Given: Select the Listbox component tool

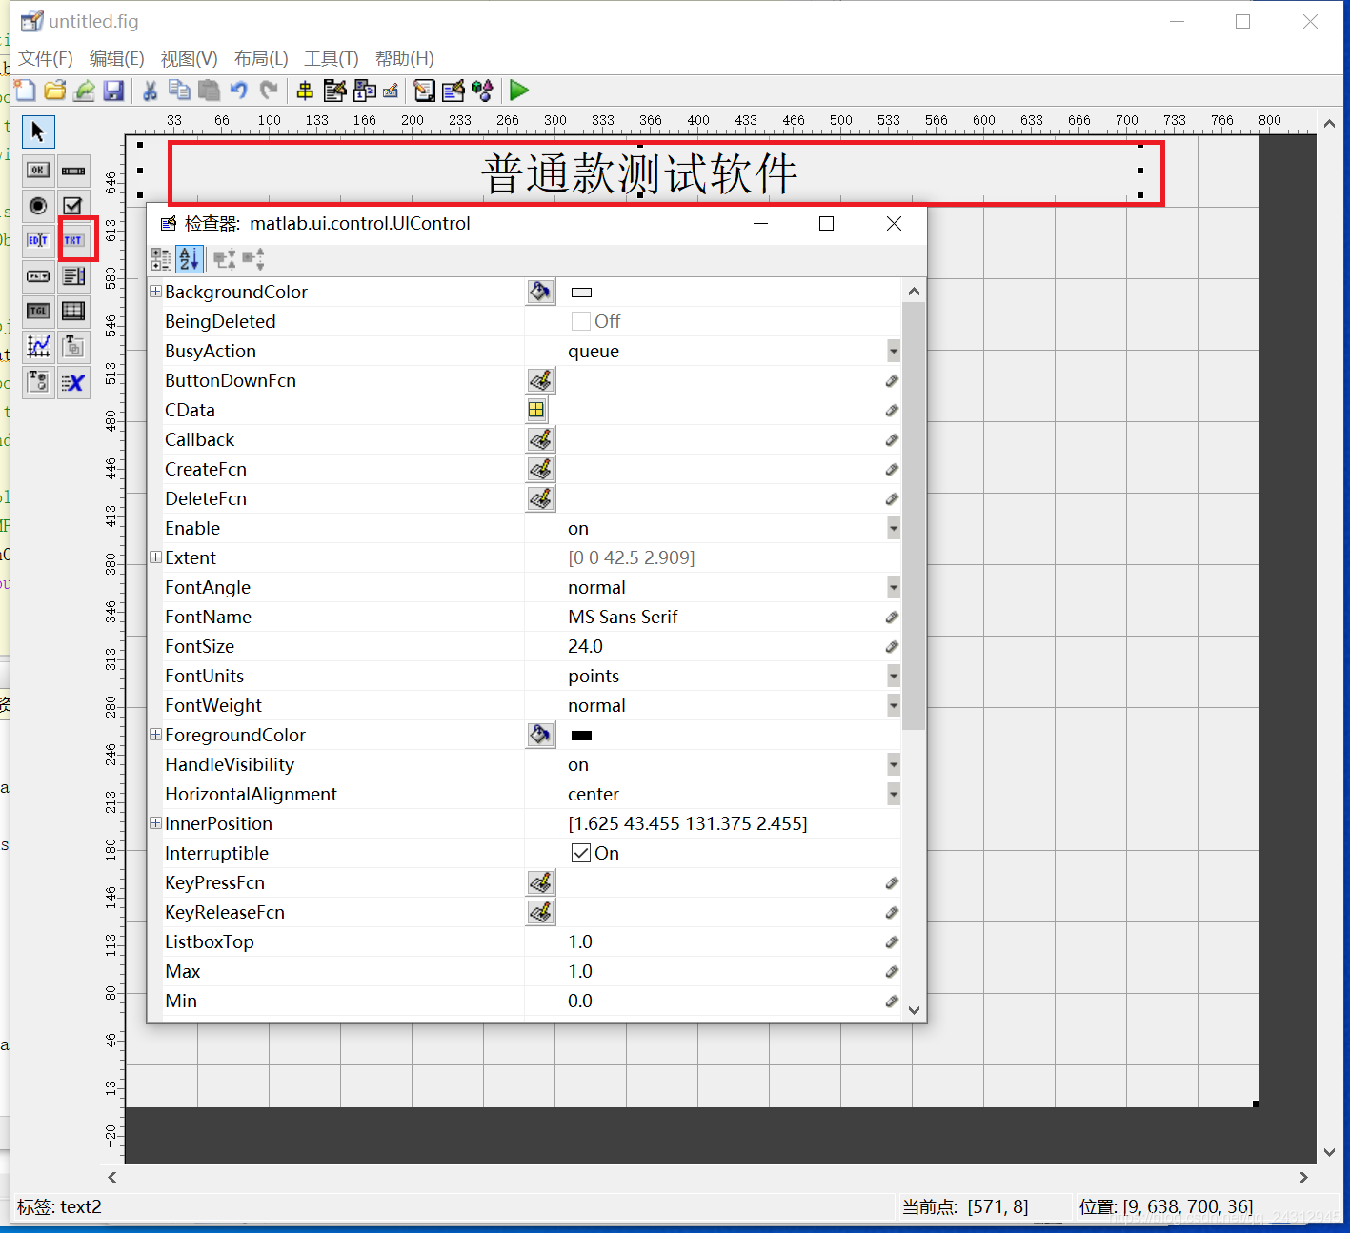Looking at the screenshot, I should tap(73, 276).
